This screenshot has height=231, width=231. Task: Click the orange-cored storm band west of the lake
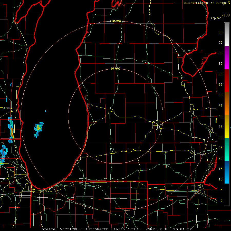(11, 130)
